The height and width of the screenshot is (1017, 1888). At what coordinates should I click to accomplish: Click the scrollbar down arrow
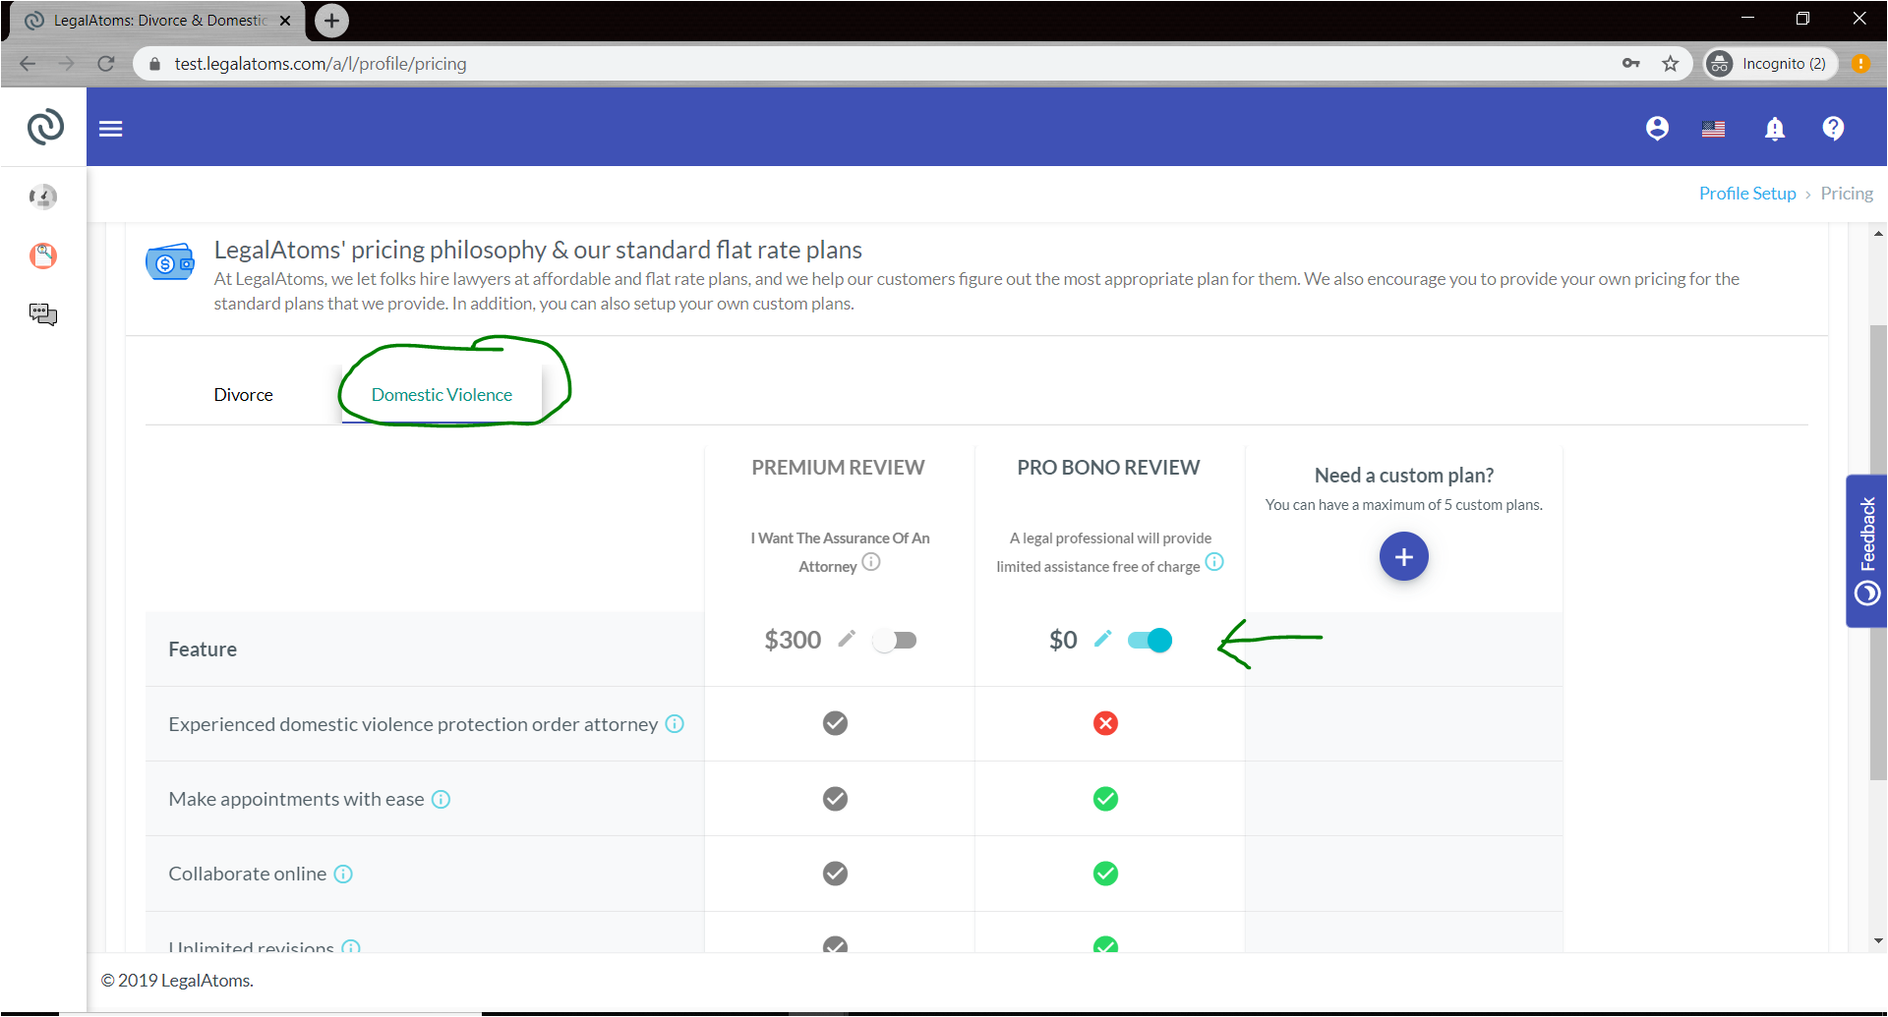coord(1878,940)
